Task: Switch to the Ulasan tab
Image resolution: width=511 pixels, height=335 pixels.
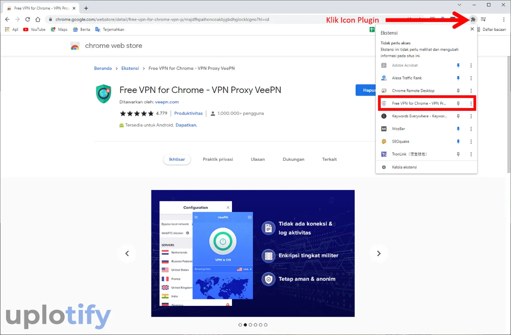Action: click(x=258, y=160)
